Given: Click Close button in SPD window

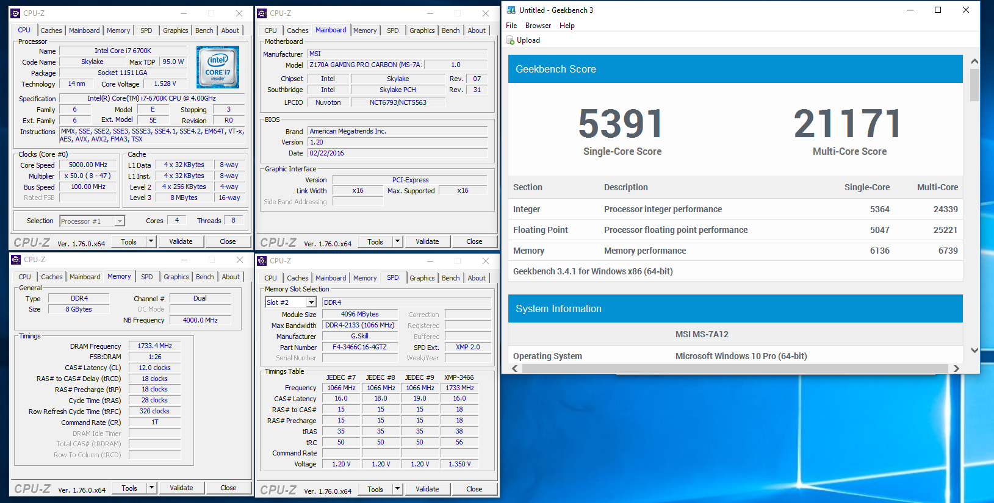Looking at the screenshot, I should point(474,489).
